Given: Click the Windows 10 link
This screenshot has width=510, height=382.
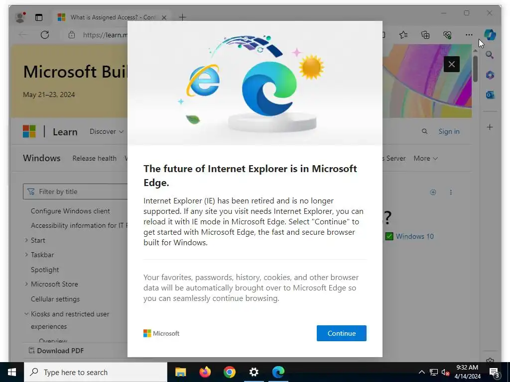Looking at the screenshot, I should tap(415, 236).
